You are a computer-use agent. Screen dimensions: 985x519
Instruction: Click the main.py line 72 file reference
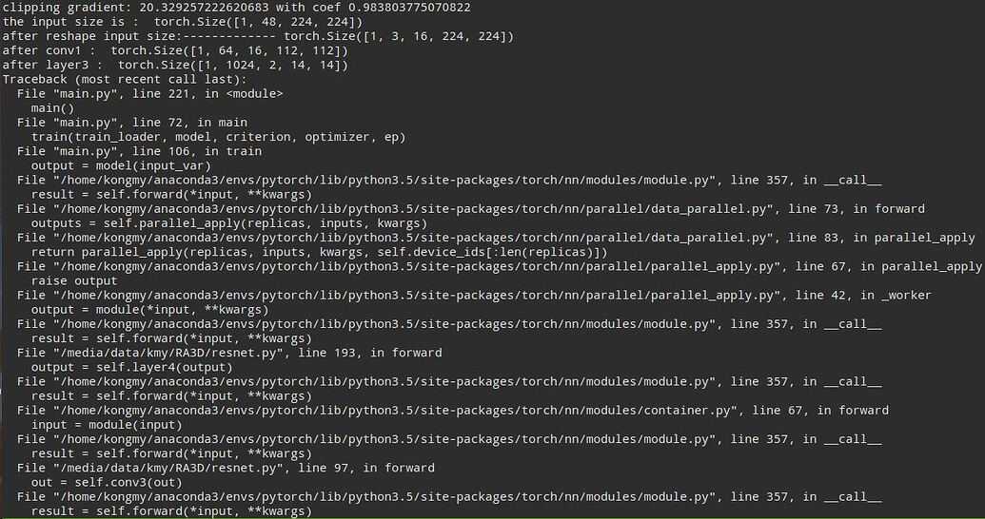pos(131,123)
